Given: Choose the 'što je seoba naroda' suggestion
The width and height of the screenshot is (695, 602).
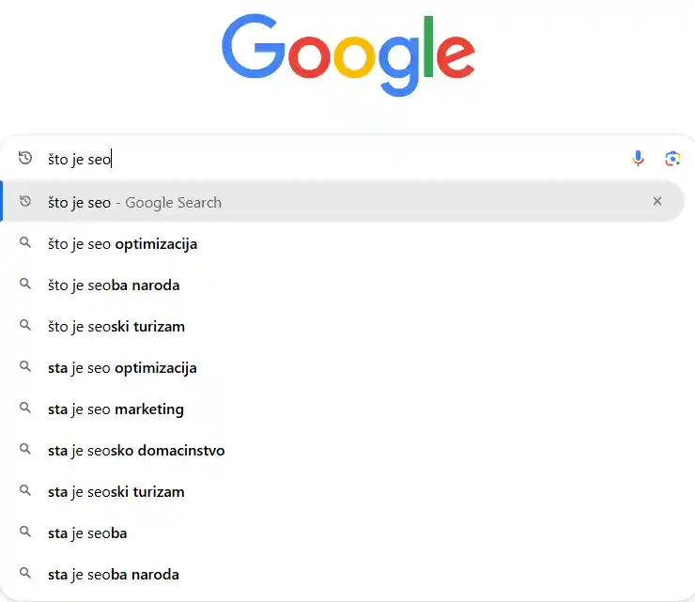Looking at the screenshot, I should pyautogui.click(x=114, y=286).
